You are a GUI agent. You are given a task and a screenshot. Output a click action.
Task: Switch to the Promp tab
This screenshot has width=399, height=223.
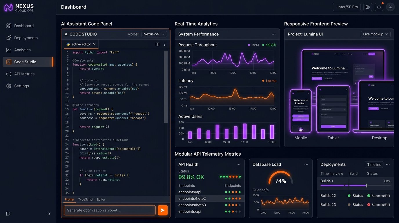click(70, 199)
